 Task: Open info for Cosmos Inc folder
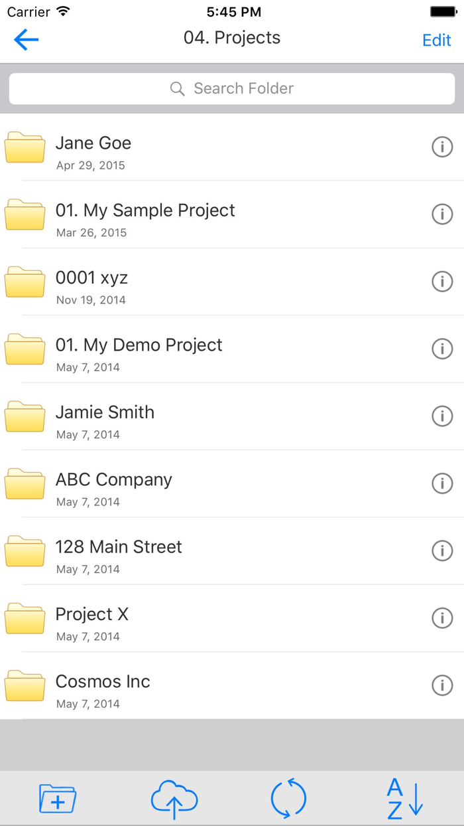pyautogui.click(x=442, y=685)
